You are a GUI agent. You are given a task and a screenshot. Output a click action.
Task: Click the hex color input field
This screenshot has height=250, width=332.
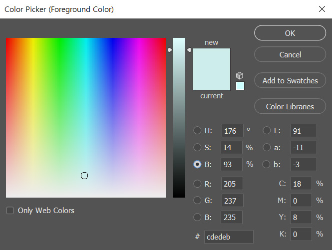229,237
